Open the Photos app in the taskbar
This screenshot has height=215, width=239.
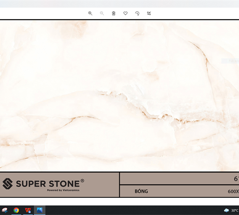[x=40, y=210]
